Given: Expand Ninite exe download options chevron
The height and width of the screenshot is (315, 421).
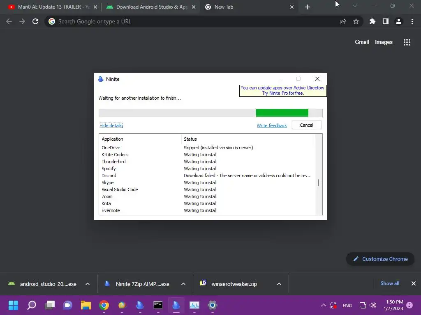Looking at the screenshot, I should click(183, 284).
